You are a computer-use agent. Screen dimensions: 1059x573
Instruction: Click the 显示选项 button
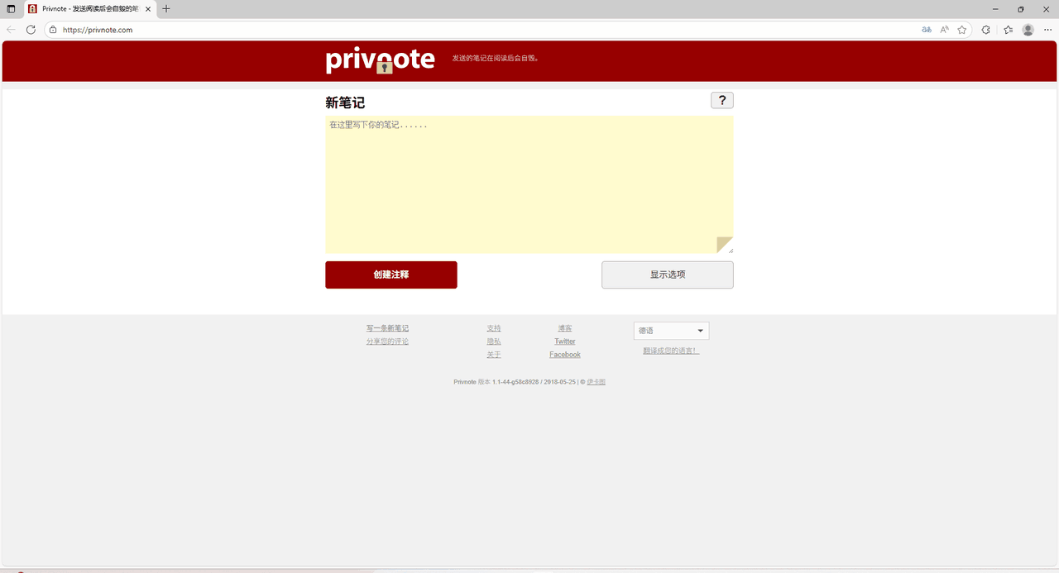point(668,275)
